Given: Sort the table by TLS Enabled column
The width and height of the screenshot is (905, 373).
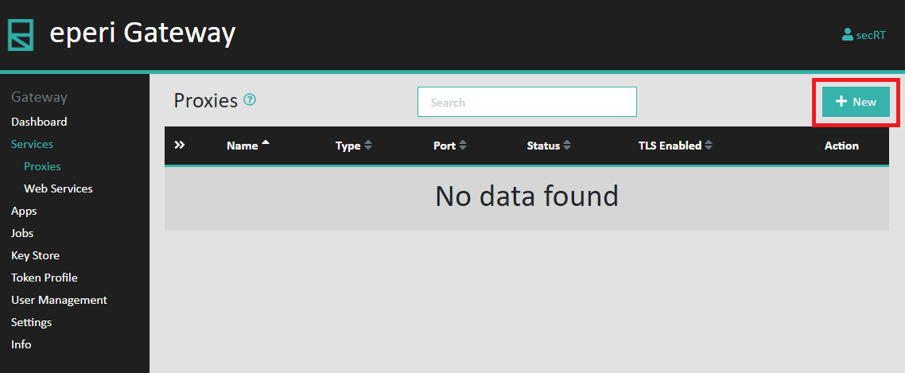Looking at the screenshot, I should point(675,146).
